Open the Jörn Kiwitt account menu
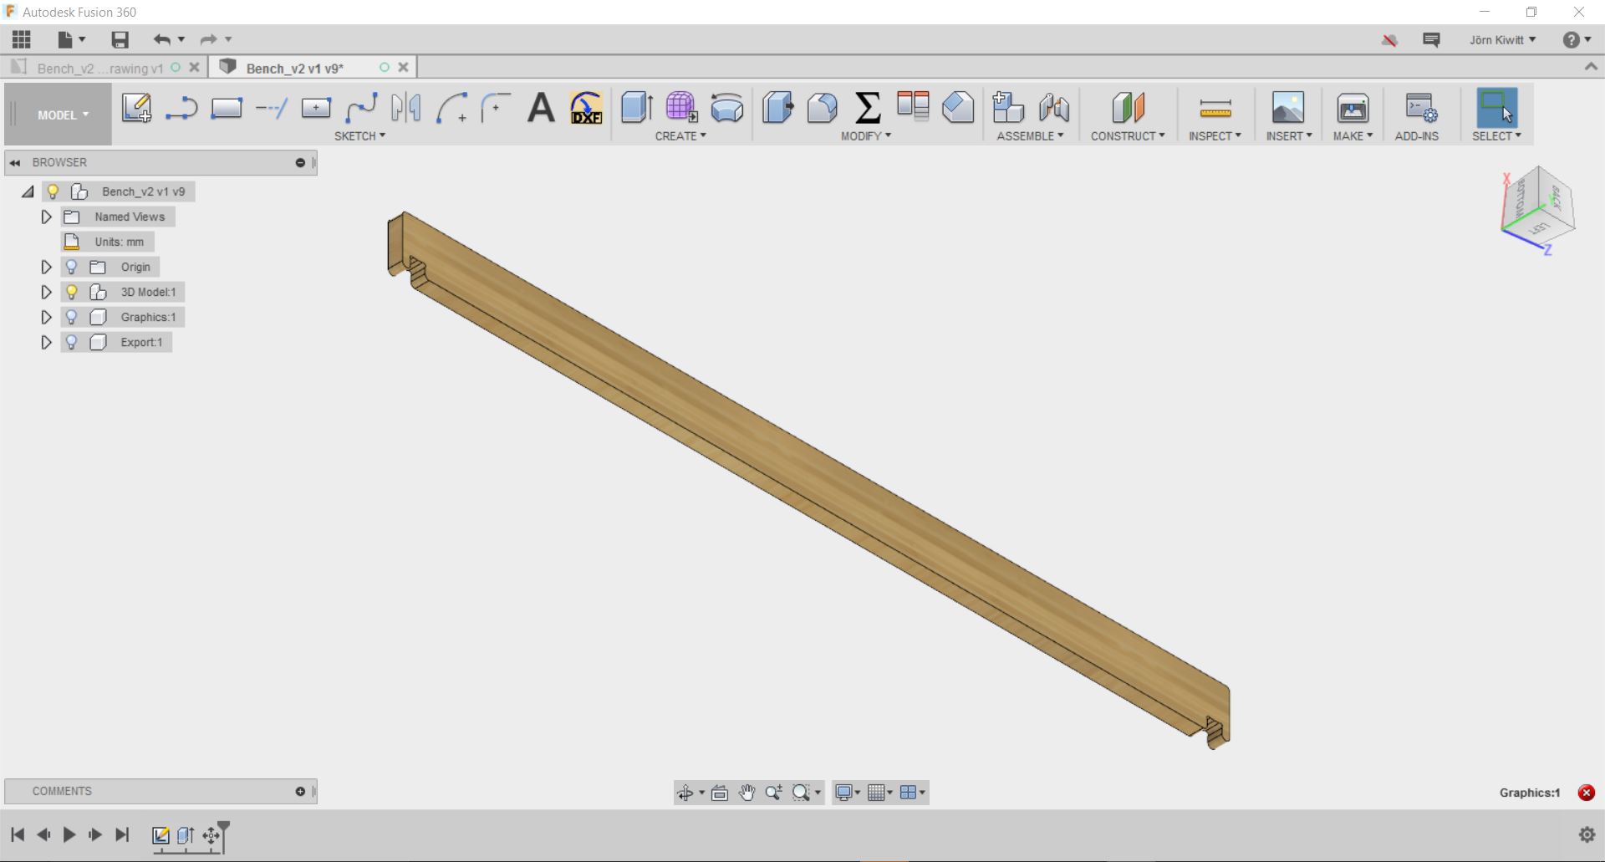 tap(1502, 39)
